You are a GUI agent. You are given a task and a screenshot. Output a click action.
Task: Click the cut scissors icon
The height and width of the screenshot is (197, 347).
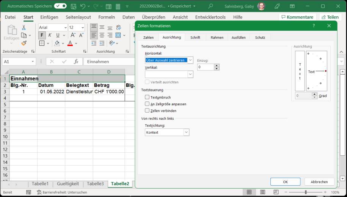click(x=24, y=27)
